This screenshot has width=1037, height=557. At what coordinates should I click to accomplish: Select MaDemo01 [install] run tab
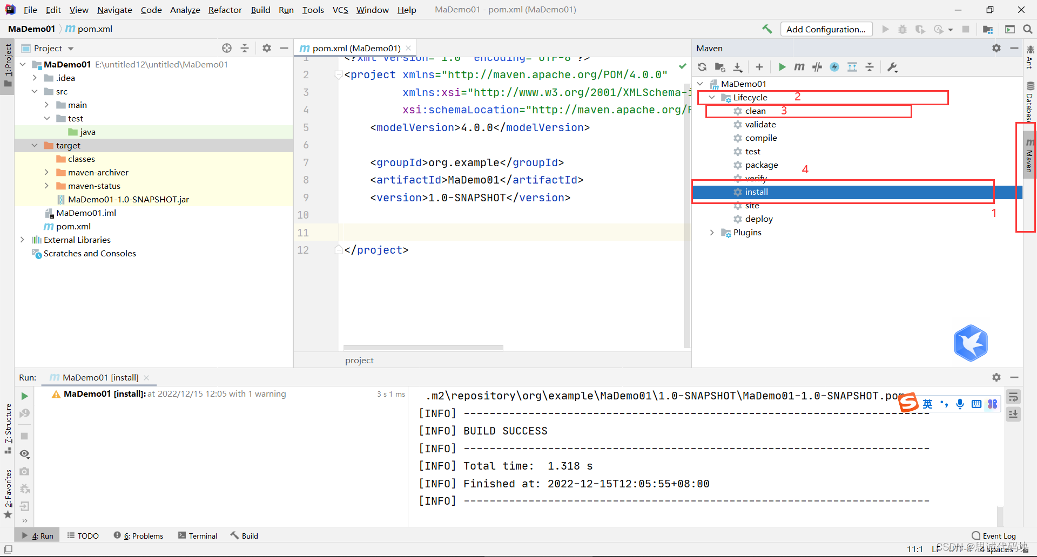[x=100, y=377]
